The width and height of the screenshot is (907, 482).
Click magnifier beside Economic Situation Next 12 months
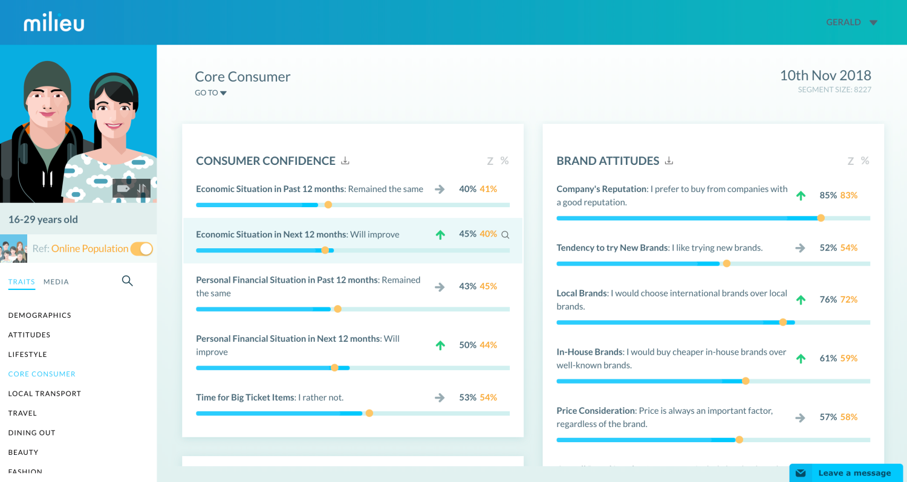(506, 235)
